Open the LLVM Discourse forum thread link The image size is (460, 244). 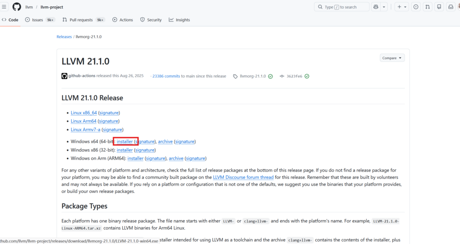click(243, 177)
